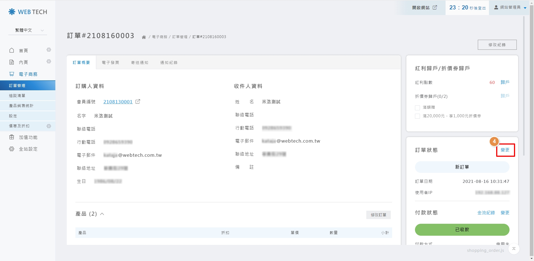Click 變更 next to 訂單狀態
Viewport: 534px width, 261px height.
pos(505,150)
